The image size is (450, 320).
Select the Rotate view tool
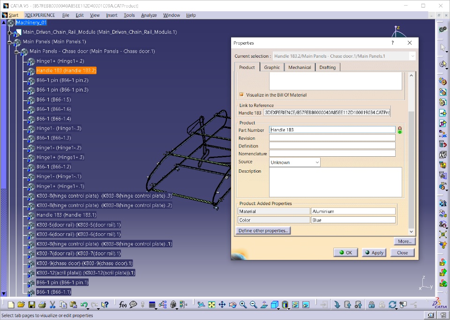(x=232, y=305)
